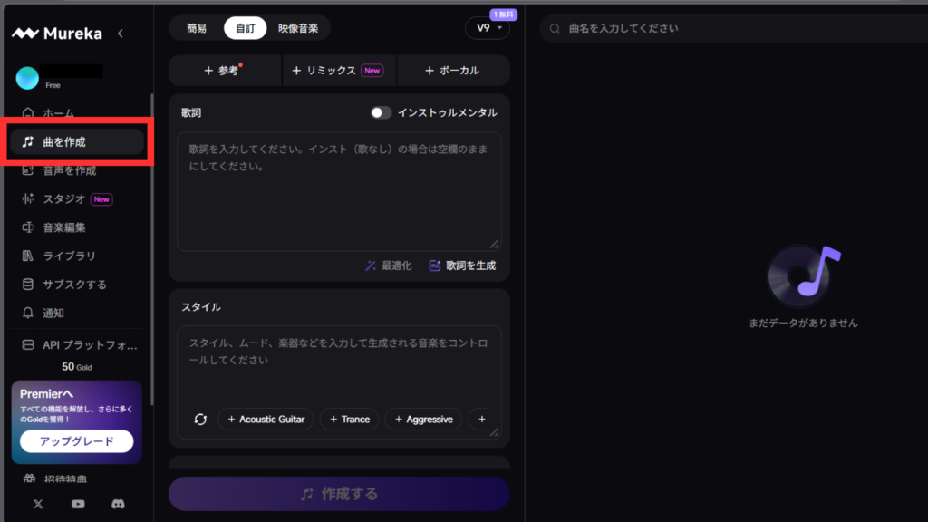Collapse the sidebar with the chevron

point(121,34)
